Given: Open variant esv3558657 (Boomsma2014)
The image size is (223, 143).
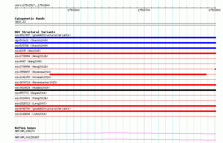Looking at the screenshot, I should tap(33, 72).
